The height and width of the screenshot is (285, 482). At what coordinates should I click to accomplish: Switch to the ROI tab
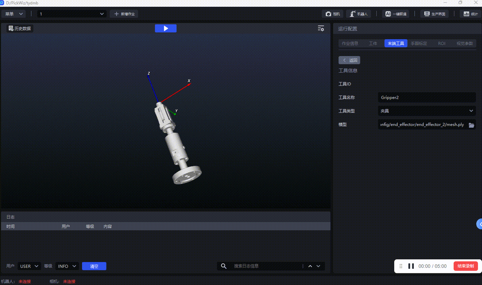click(441, 43)
